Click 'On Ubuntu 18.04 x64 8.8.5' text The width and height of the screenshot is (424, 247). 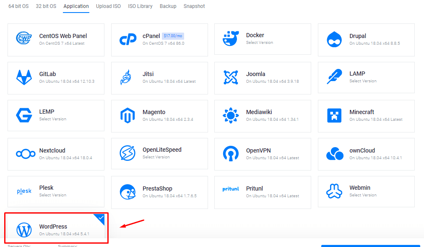point(375,43)
